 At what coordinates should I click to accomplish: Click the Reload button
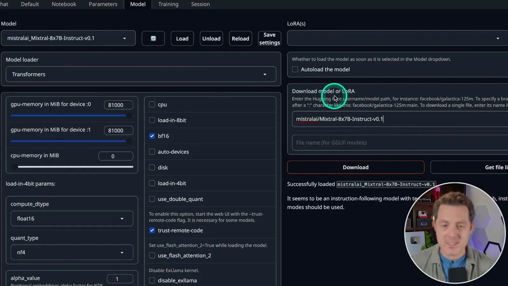(240, 38)
